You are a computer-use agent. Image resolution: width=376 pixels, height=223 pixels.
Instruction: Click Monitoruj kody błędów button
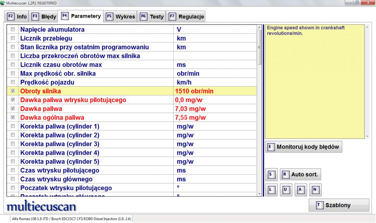(x=304, y=147)
